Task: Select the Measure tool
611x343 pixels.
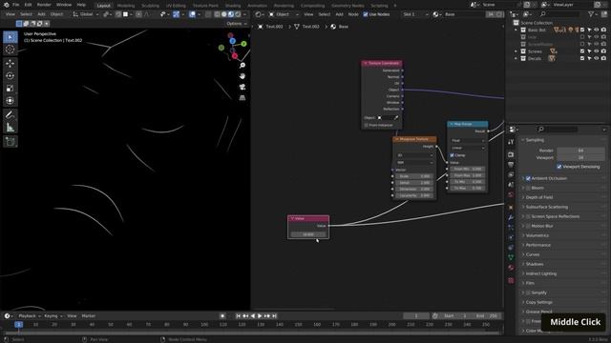Action: pyautogui.click(x=11, y=127)
